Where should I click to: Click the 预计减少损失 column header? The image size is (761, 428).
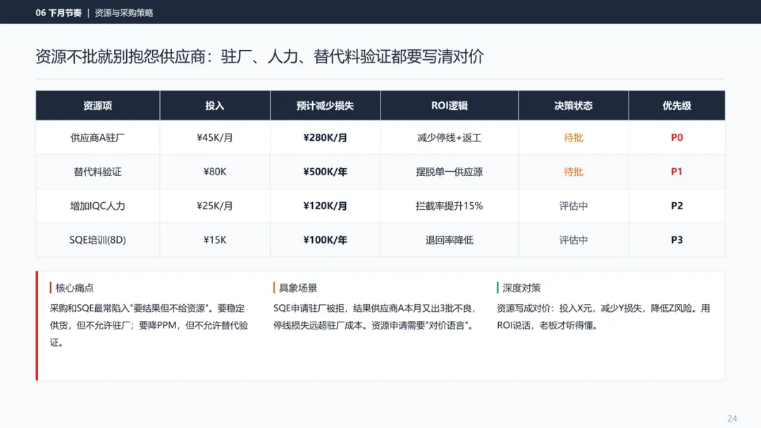coord(325,106)
